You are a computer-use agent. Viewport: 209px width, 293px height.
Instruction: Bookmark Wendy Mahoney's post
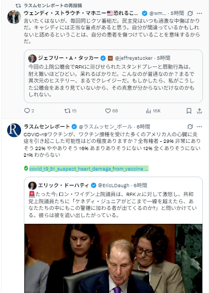tap(189, 111)
